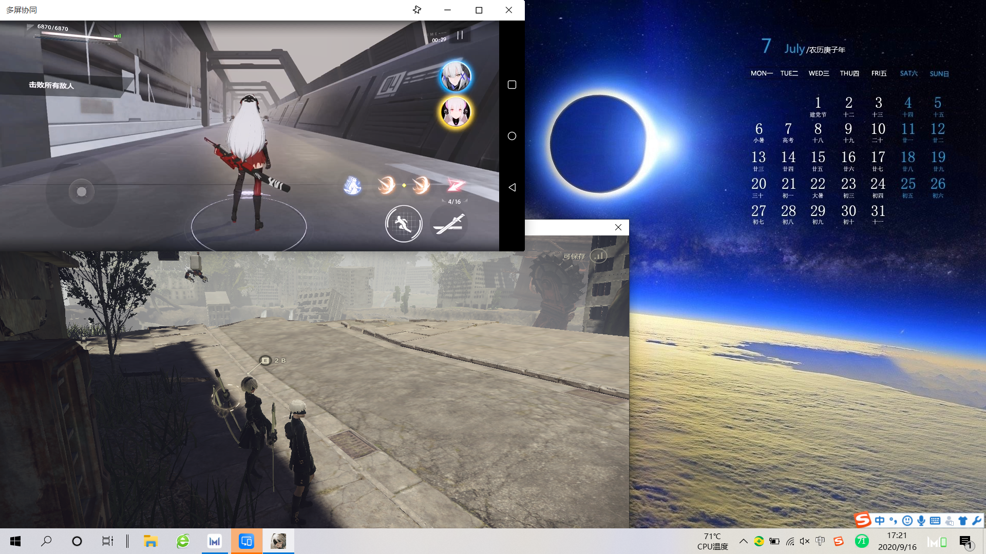Expand hidden system tray icons
The height and width of the screenshot is (554, 986).
[743, 541]
